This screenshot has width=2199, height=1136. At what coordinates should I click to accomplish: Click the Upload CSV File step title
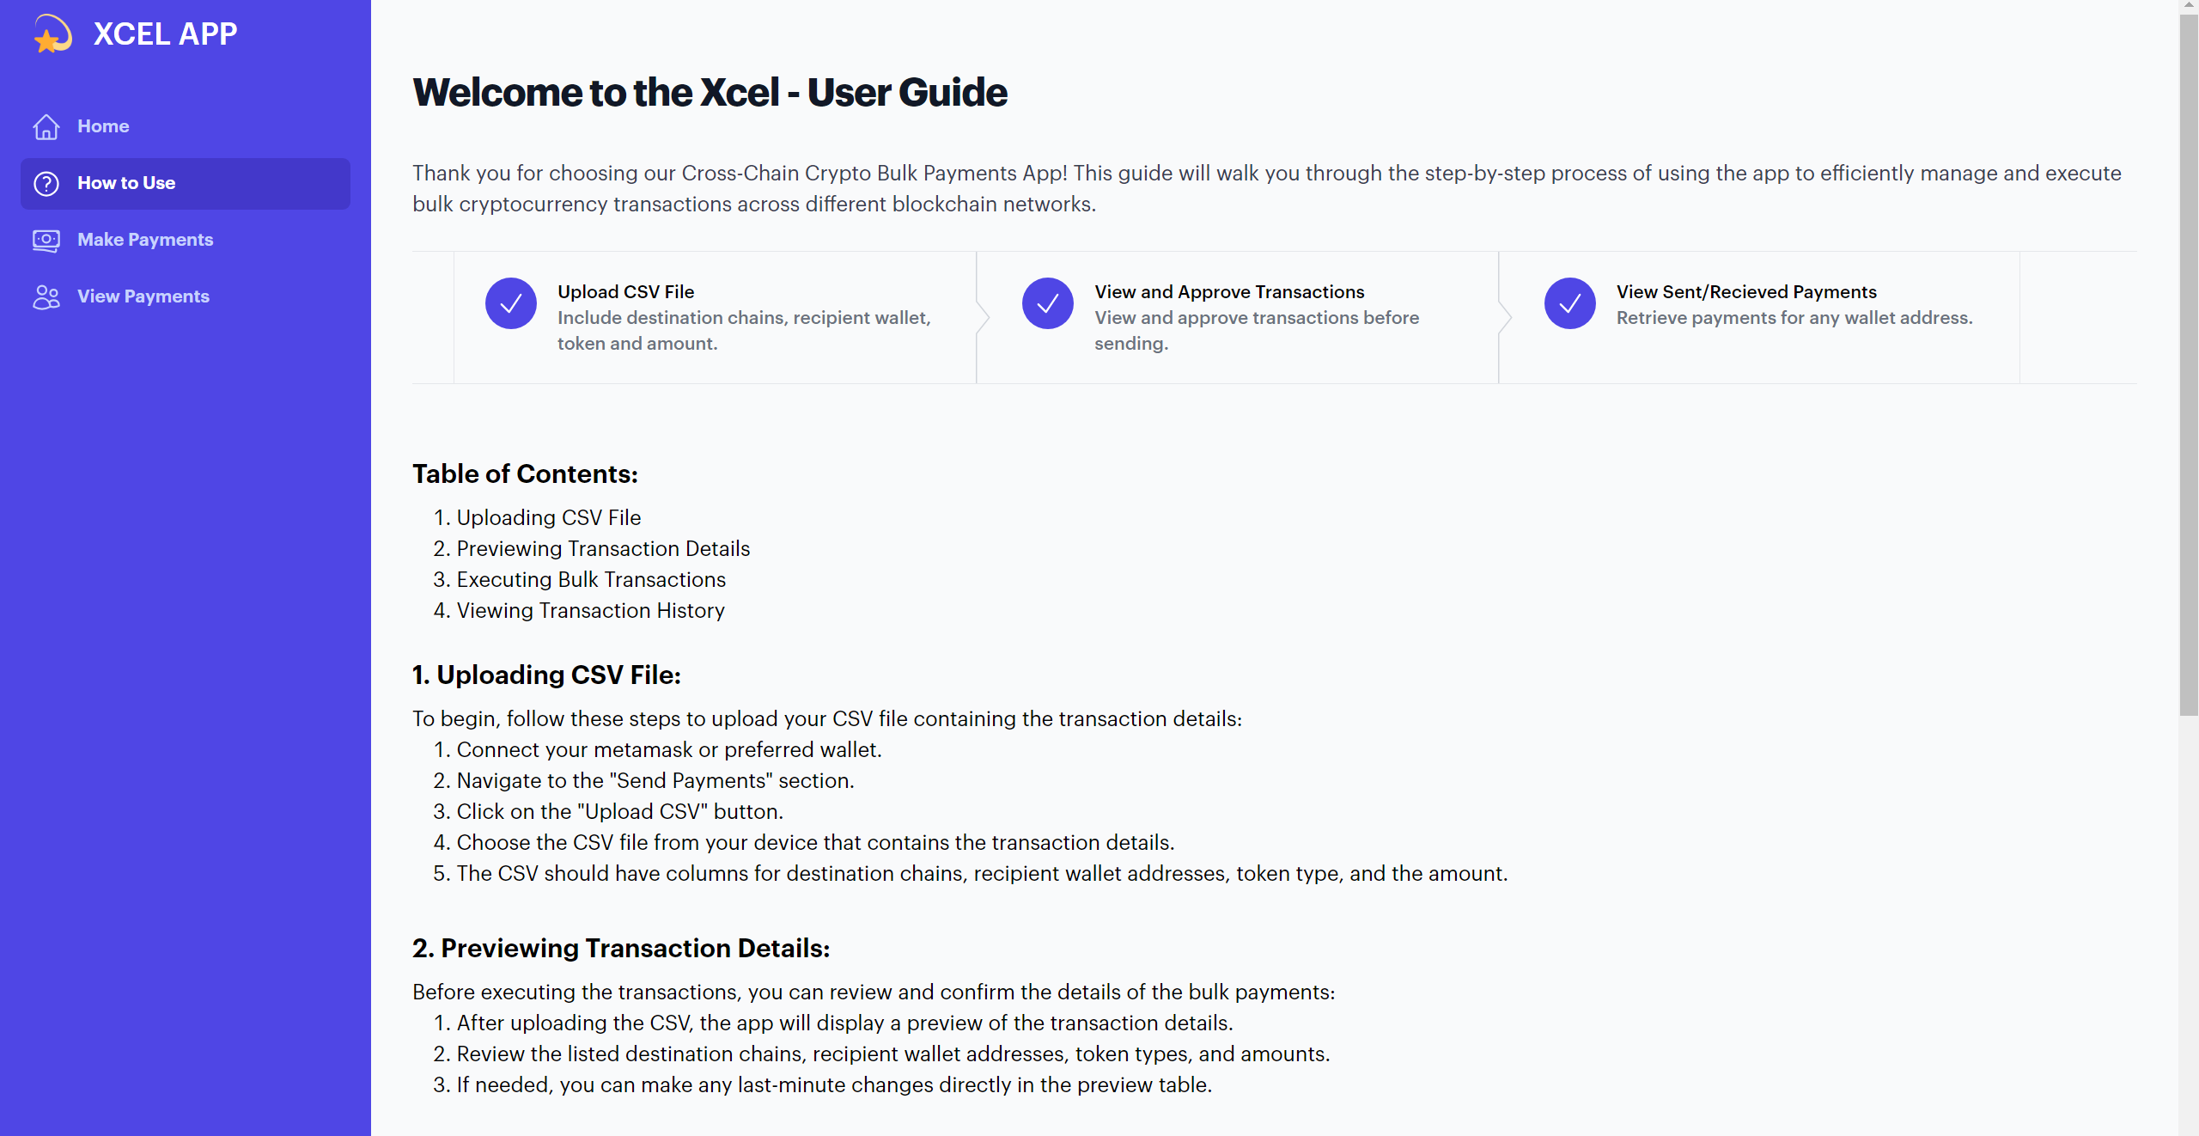pyautogui.click(x=626, y=292)
